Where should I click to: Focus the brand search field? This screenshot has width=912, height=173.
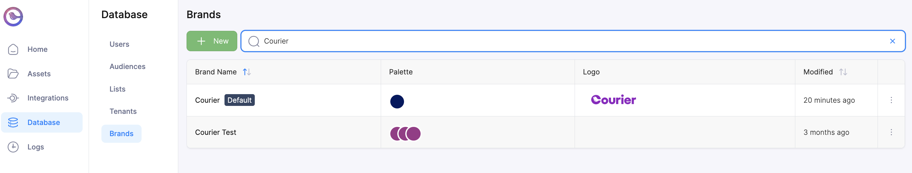click(566, 41)
